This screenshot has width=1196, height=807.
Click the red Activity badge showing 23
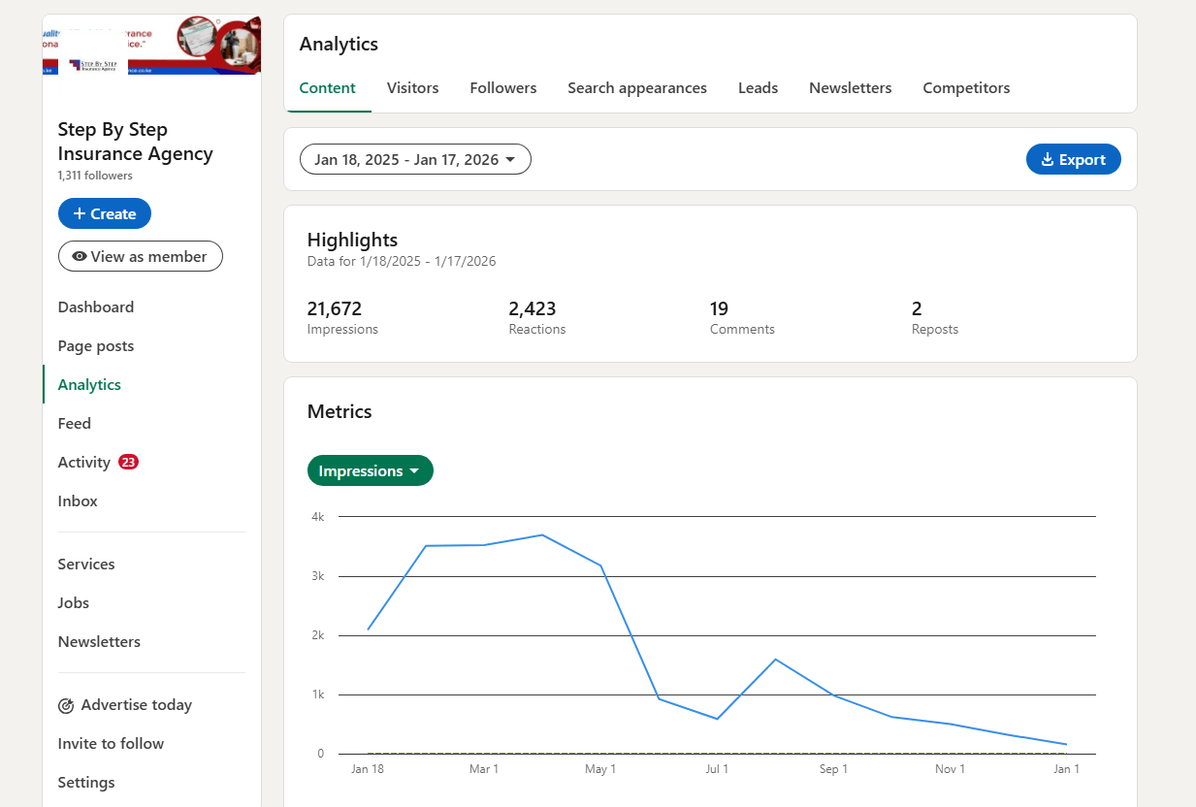126,462
